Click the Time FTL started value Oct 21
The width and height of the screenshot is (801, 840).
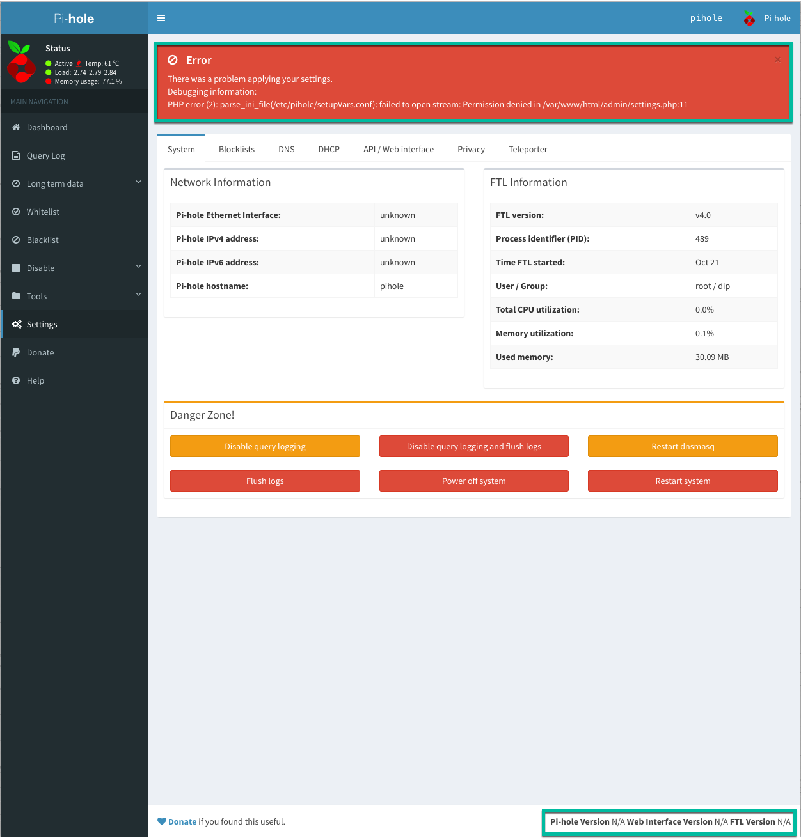pos(707,262)
